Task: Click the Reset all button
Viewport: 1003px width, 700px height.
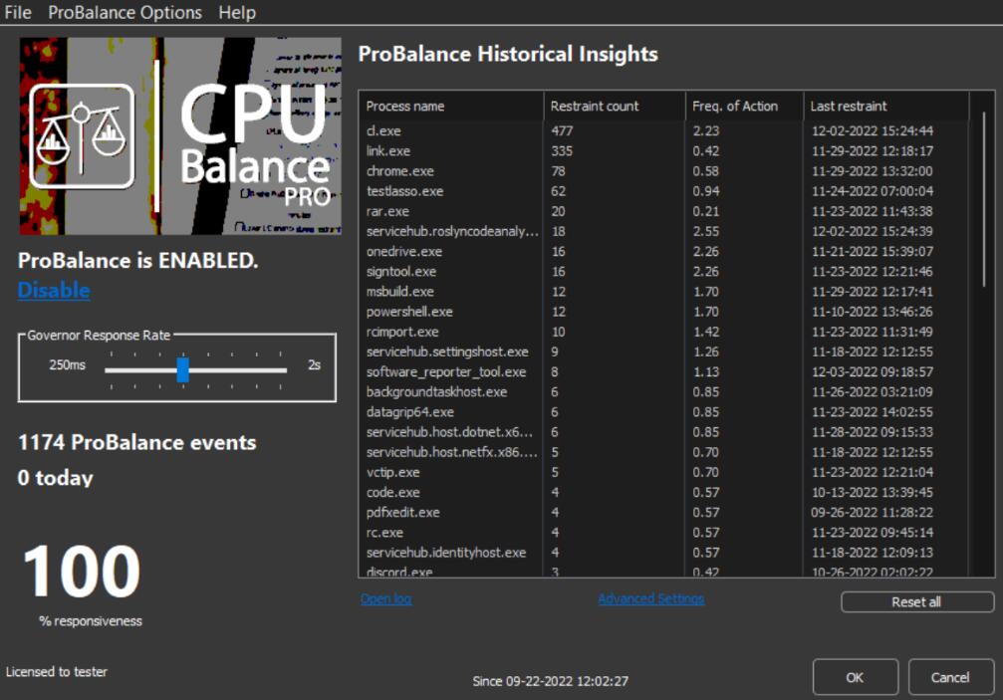Action: (x=917, y=601)
